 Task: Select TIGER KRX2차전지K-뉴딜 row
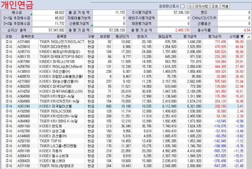pos(123,101)
